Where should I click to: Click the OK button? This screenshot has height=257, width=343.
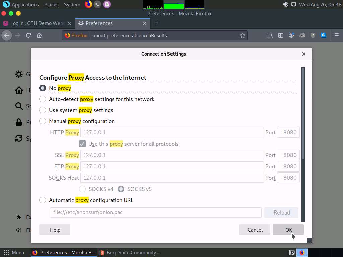click(288, 230)
